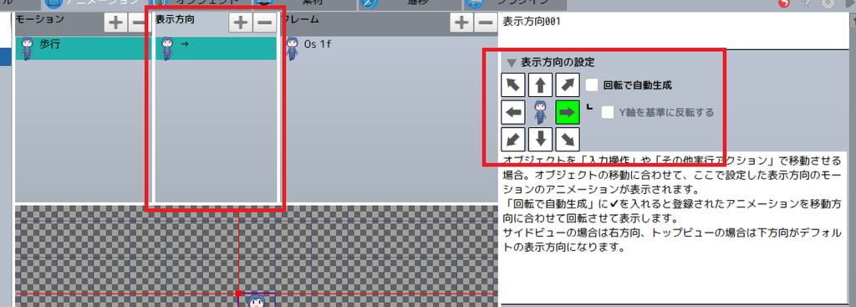Screen dimensions: 856x307
Task: Click the red origin point on canvas
Action: pyautogui.click(x=238, y=294)
